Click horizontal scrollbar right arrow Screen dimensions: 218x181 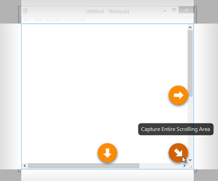(x=184, y=166)
